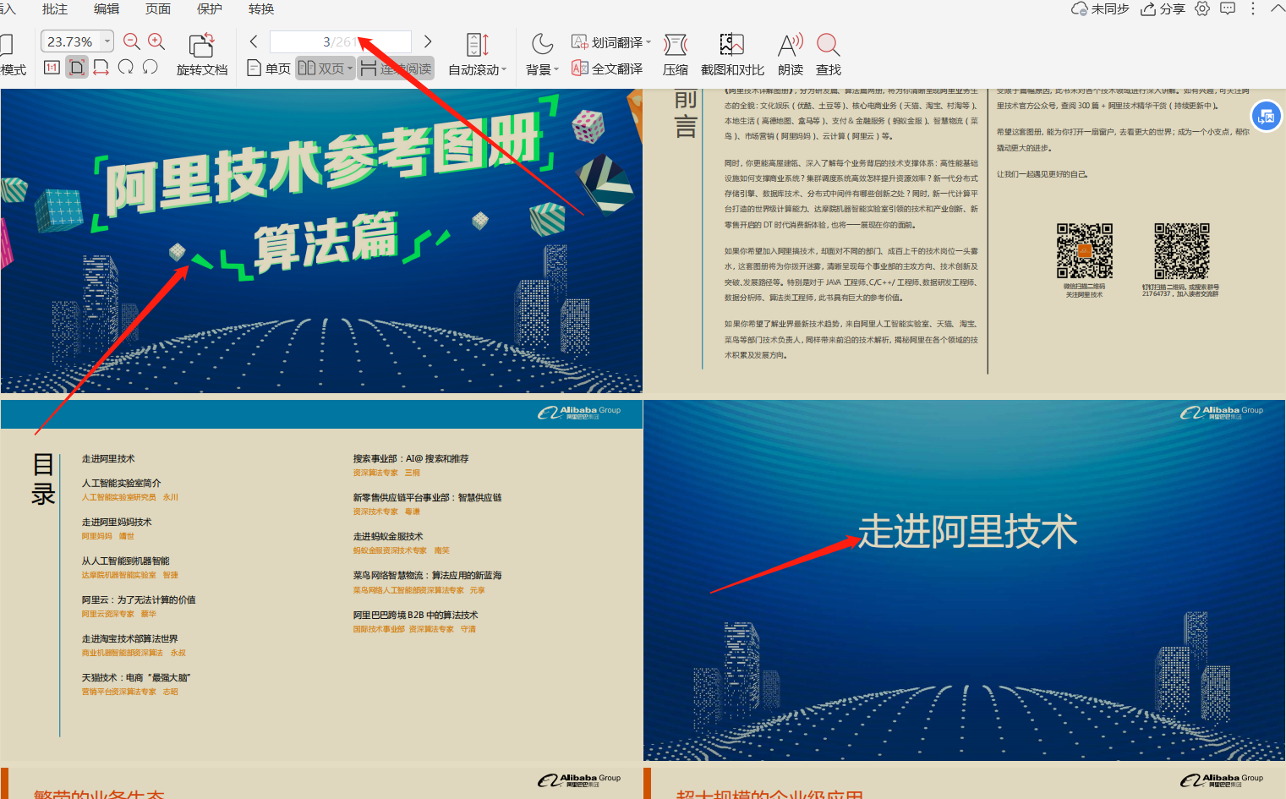Click contents entry 走进蚂蚁金服技术

(x=388, y=536)
